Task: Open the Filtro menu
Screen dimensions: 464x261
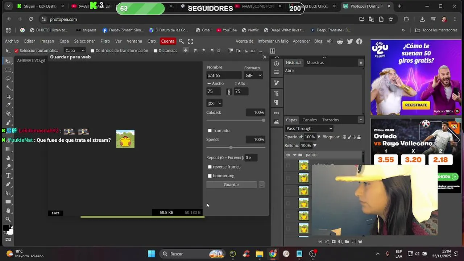Action: [x=105, y=41]
